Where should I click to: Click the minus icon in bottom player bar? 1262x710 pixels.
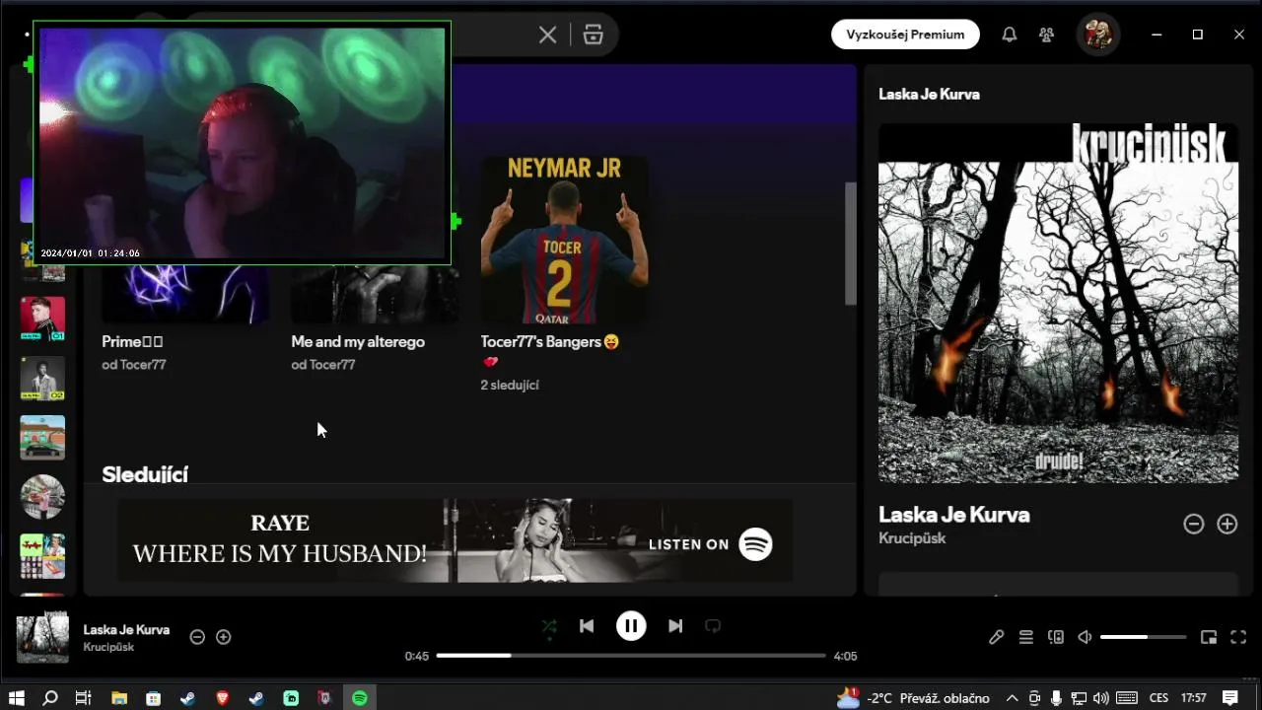click(x=197, y=637)
